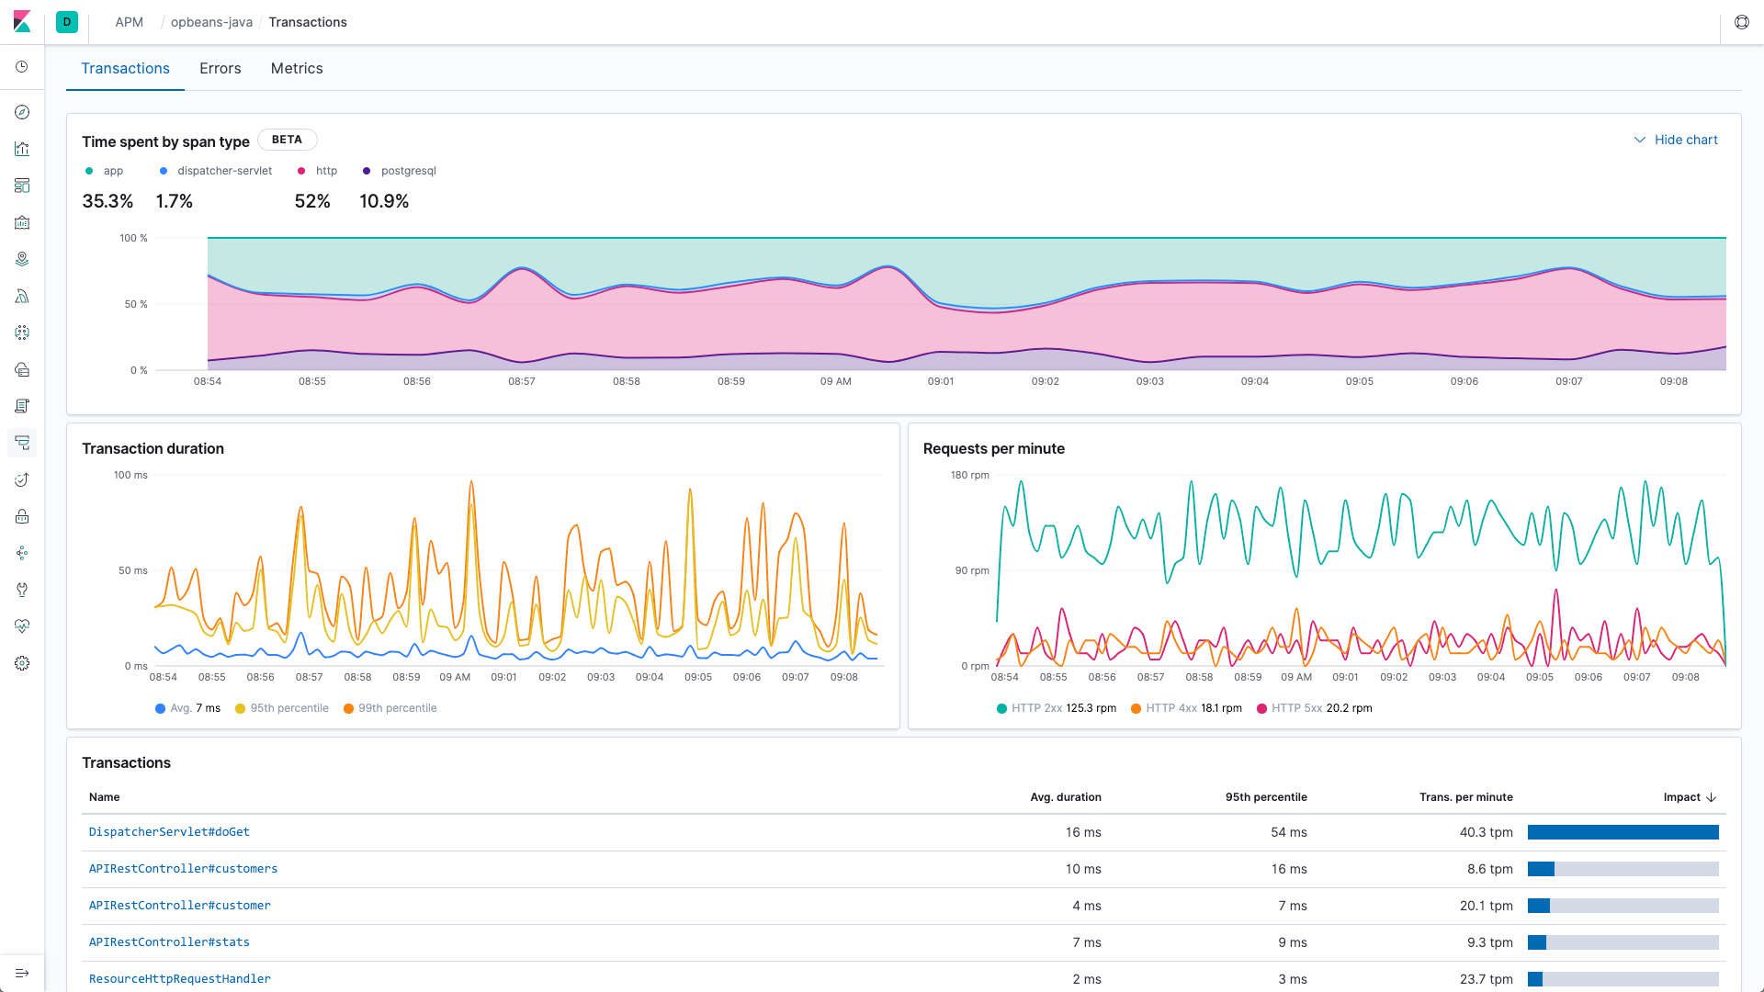
Task: Open the help menu icon at top right
Action: point(1742,22)
